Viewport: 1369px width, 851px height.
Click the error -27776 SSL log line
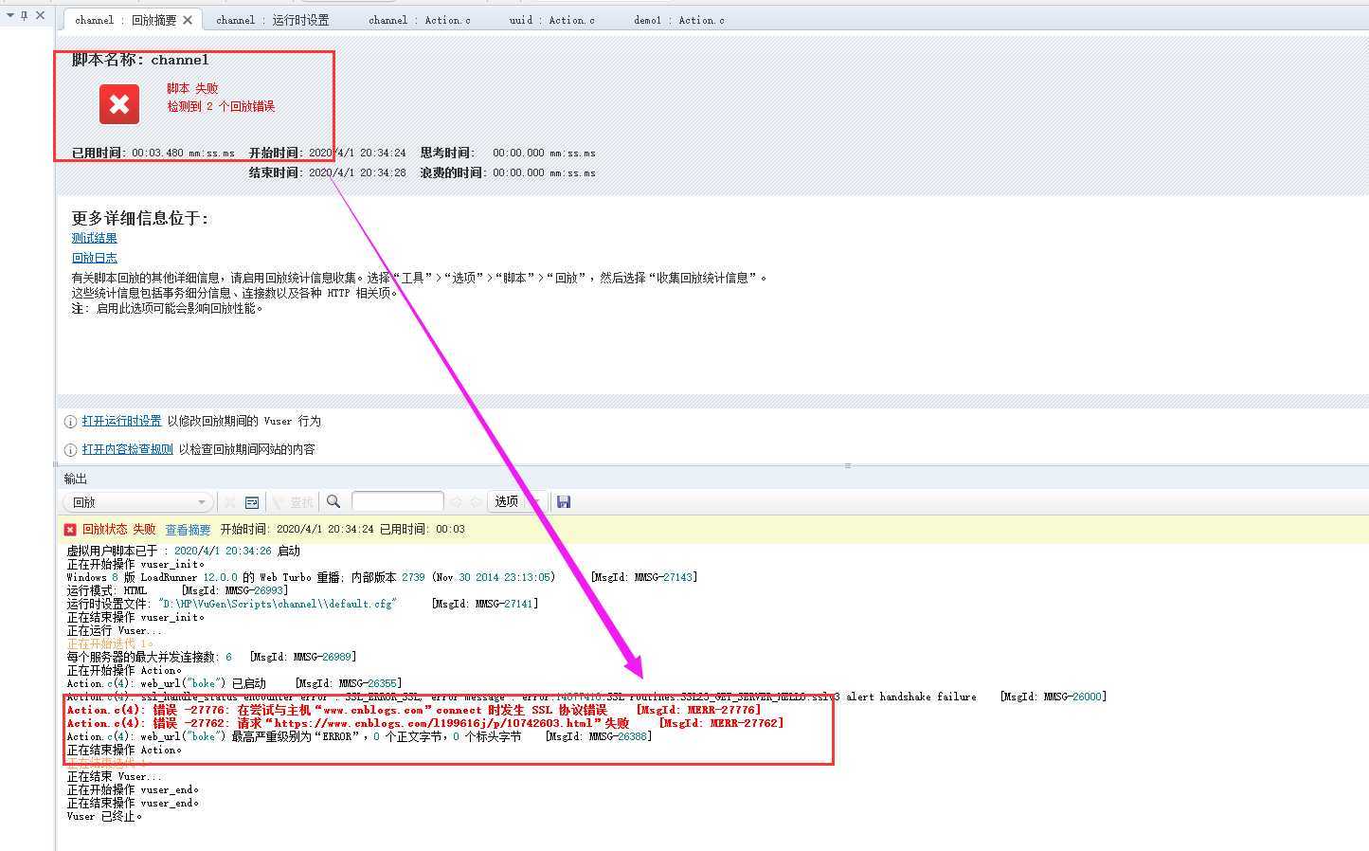414,710
